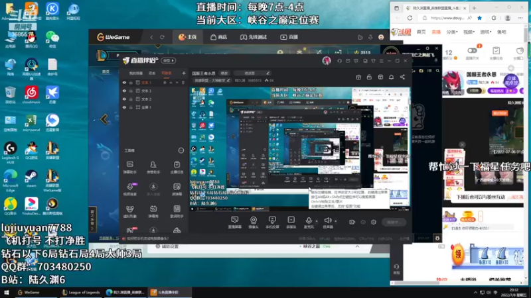The height and width of the screenshot is (298, 531).
Task: Toggle visibility eye of layer 文本 1
Action: coord(124,82)
